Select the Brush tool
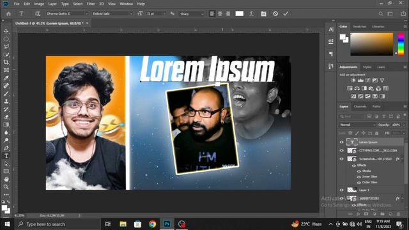This screenshot has height=230, width=409. coord(6,93)
